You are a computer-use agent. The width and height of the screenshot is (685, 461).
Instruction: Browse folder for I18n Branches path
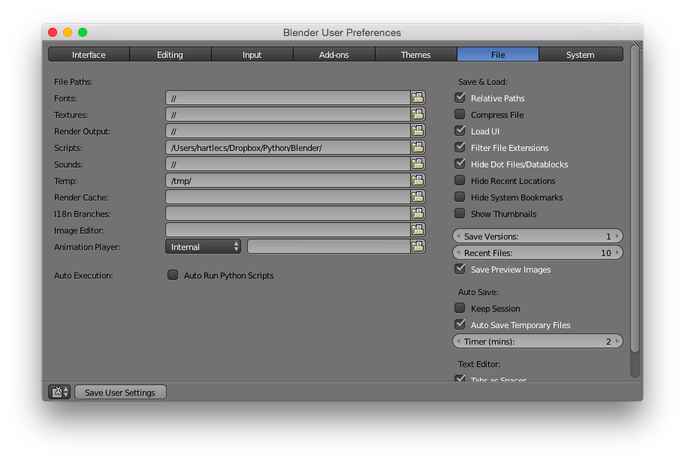pos(418,213)
